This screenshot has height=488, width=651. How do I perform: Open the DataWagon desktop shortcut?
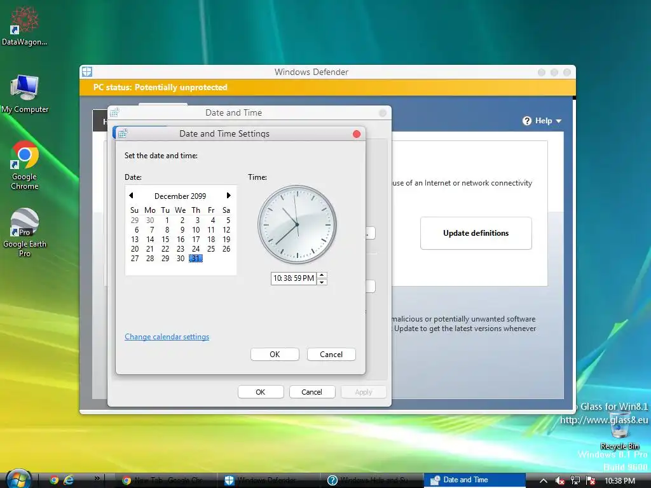(25, 25)
